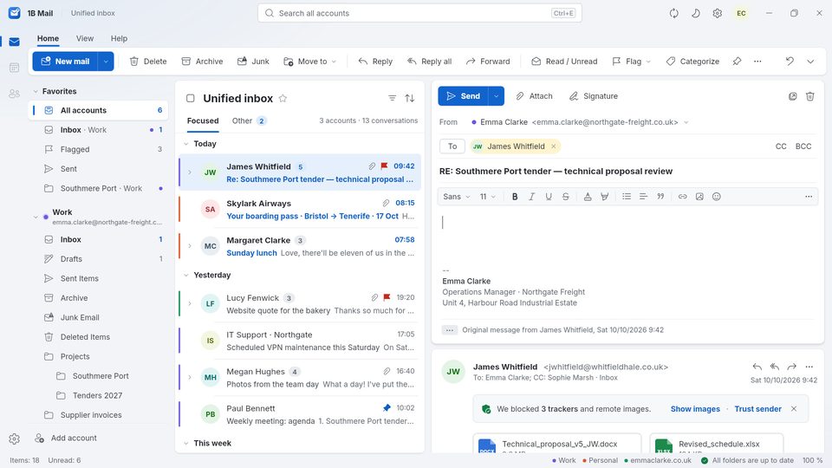Click the Send button
This screenshot has width=832, height=468.
463,96
